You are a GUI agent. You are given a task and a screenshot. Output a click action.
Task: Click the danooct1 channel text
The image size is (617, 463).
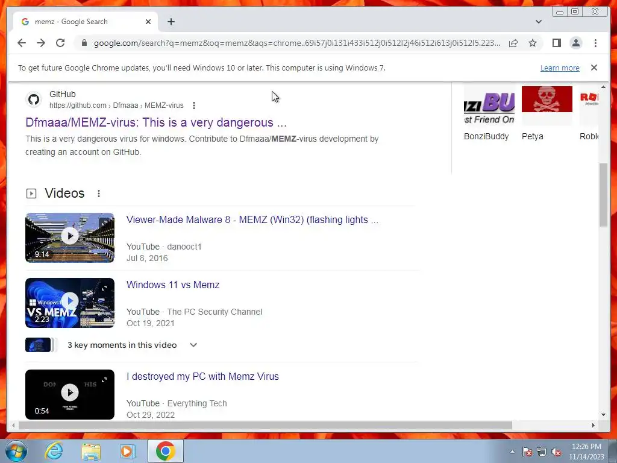pyautogui.click(x=184, y=247)
